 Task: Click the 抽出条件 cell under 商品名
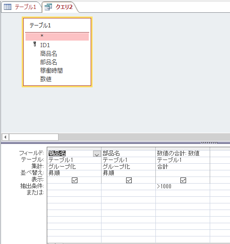pyautogui.click(x=74, y=186)
